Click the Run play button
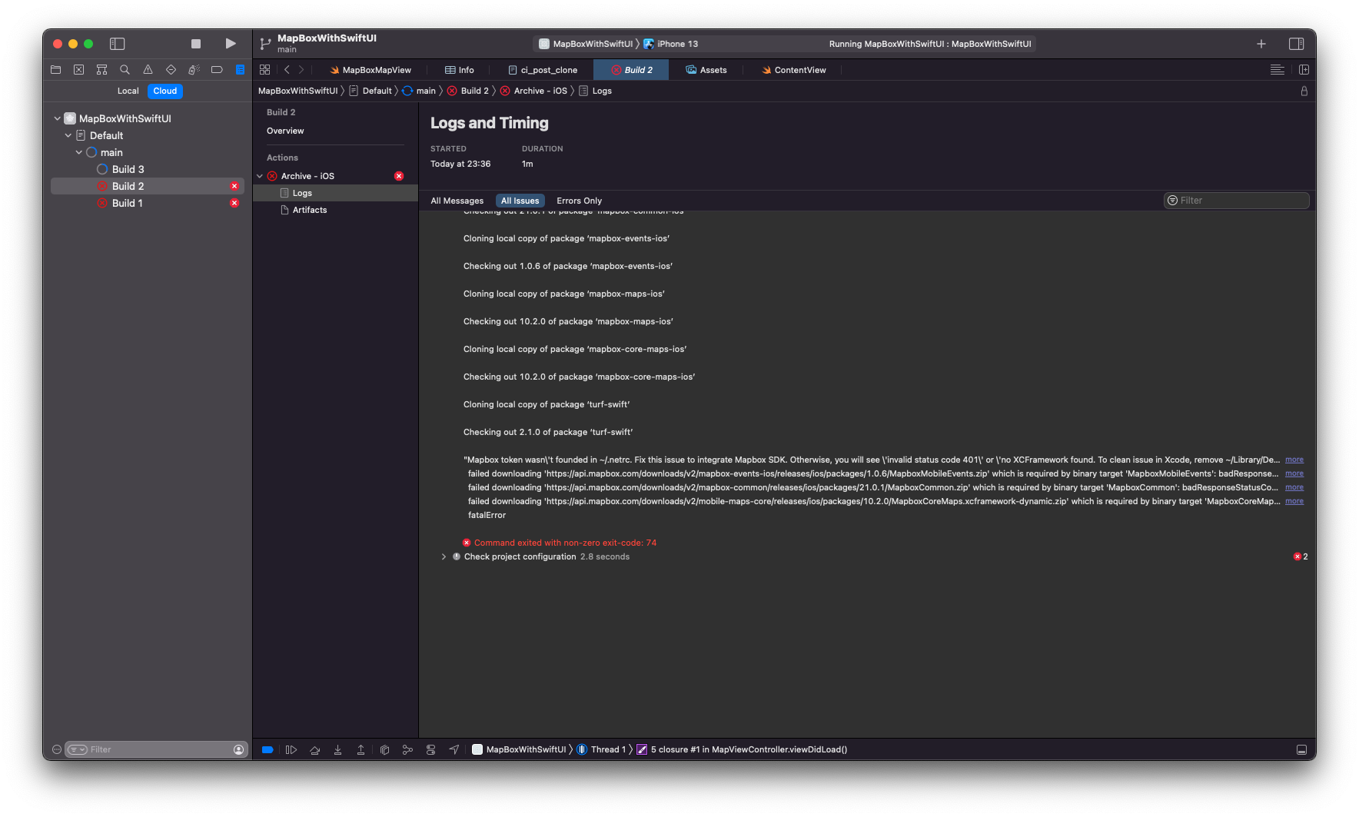Viewport: 1359px width, 817px height. 231,44
